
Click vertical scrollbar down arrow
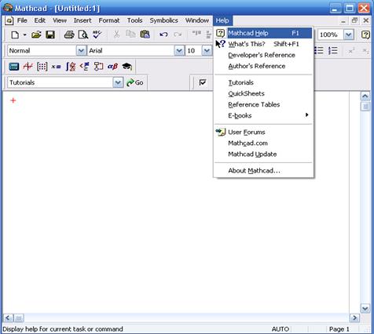pyautogui.click(x=365, y=309)
